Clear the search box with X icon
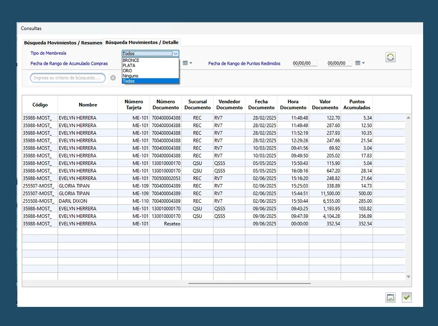 pos(113,78)
